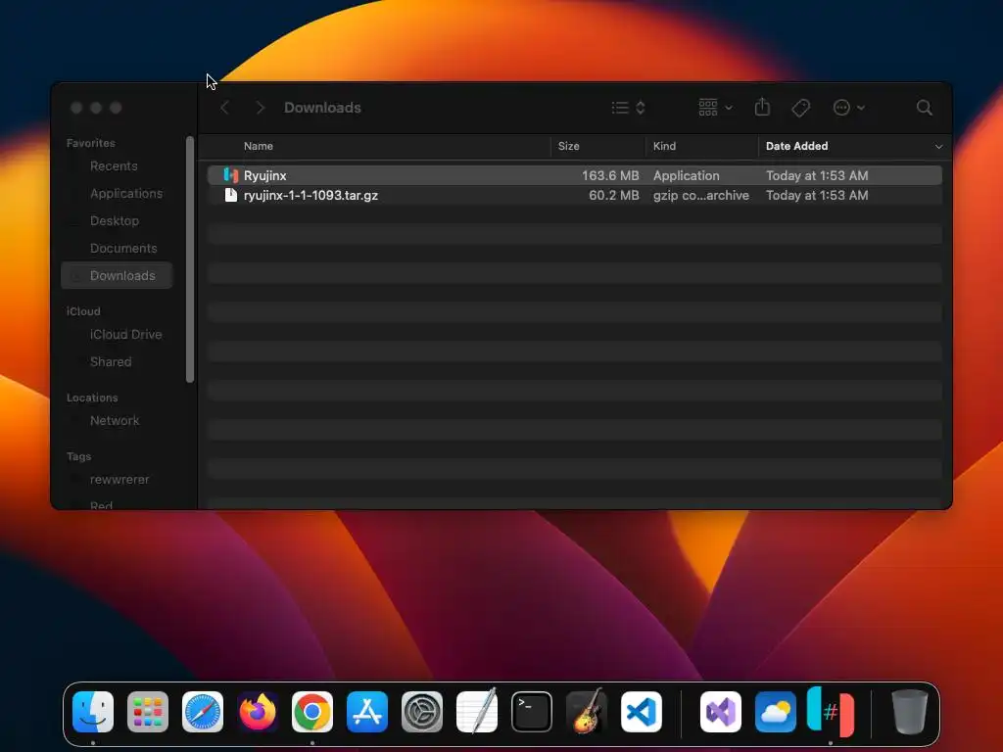The image size is (1003, 752).
Task: Go forward with the Finder forward arrow
Action: point(260,108)
